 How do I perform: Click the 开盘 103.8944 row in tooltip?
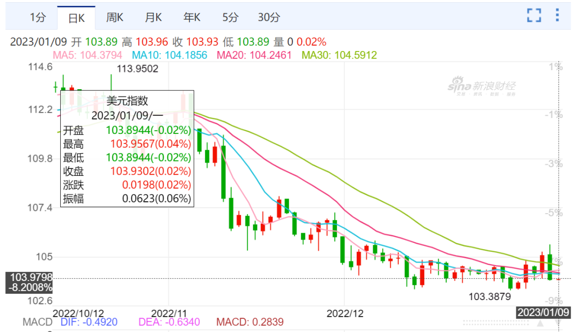(127, 130)
